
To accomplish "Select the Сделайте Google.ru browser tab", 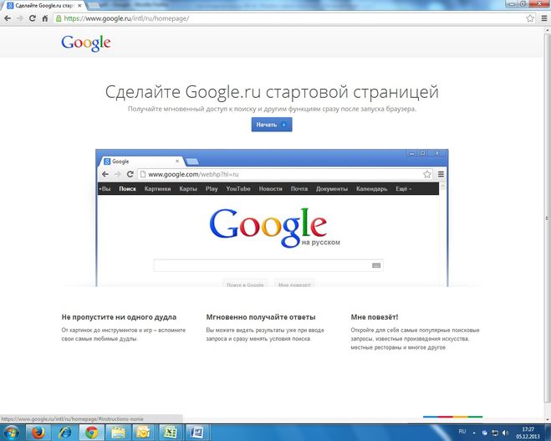I will [x=43, y=6].
